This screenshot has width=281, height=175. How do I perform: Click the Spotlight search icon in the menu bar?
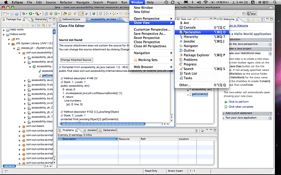[x=275, y=2]
